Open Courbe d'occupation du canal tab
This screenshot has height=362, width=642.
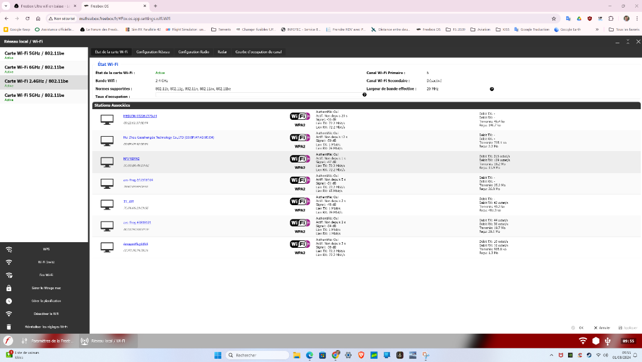pos(258,52)
